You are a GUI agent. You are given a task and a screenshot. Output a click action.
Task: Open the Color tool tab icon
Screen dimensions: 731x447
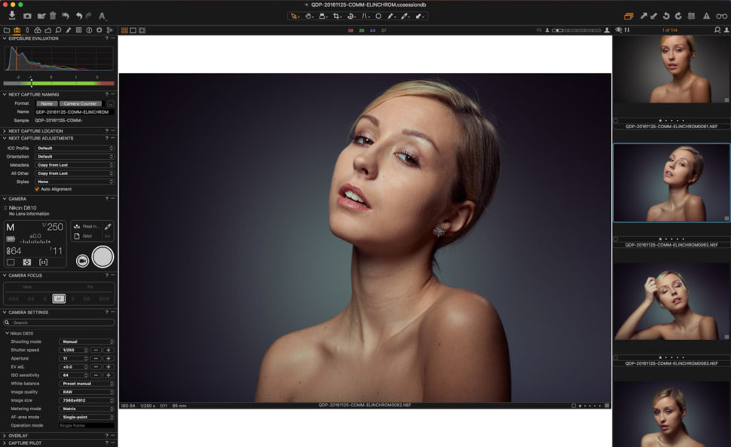click(38, 30)
